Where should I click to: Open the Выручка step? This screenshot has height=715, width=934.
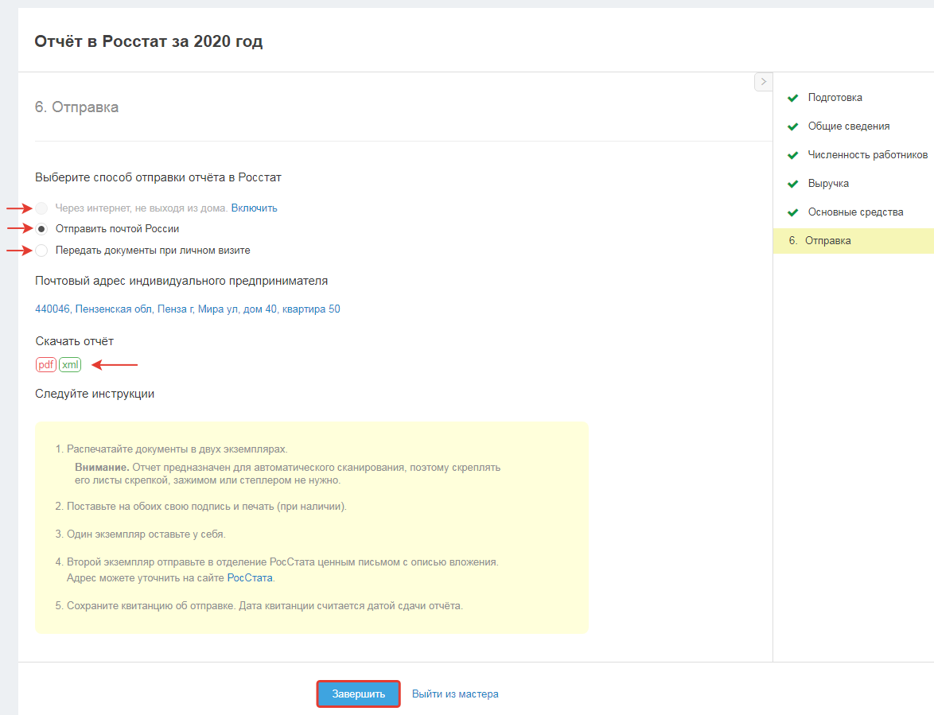(x=828, y=184)
